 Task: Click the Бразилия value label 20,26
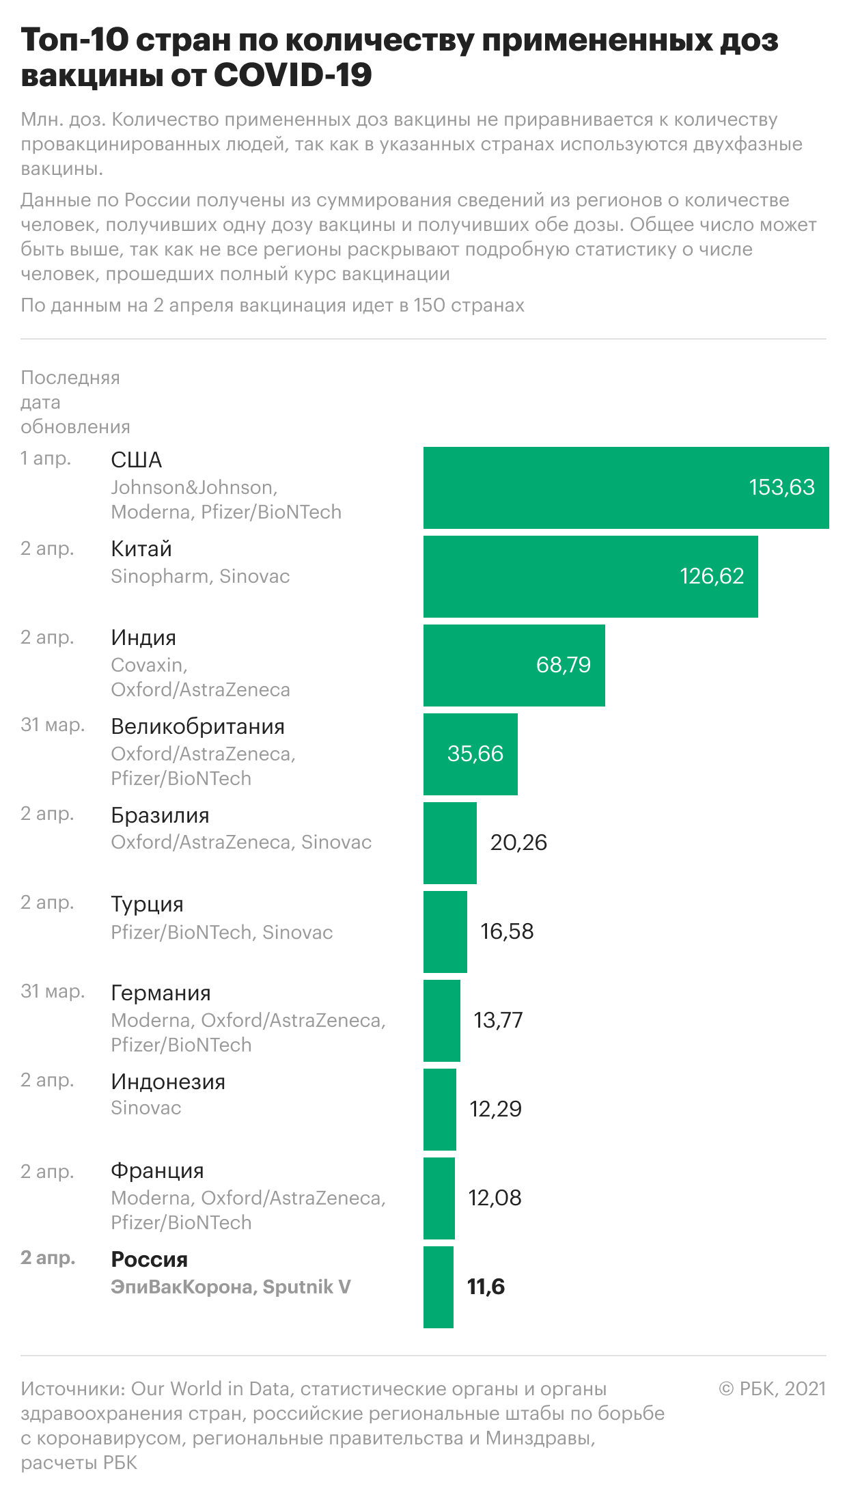tap(518, 842)
